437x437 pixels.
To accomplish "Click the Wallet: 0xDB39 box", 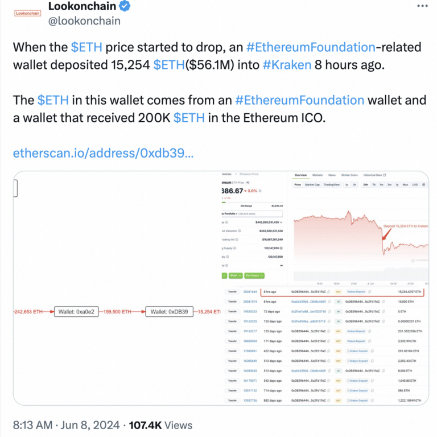I will pyautogui.click(x=169, y=312).
